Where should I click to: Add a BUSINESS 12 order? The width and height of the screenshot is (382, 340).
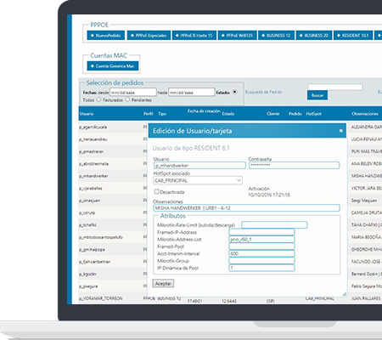276,36
